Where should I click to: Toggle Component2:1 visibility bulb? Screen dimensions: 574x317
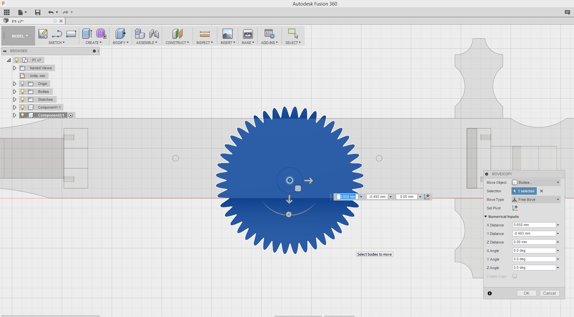coord(23,115)
